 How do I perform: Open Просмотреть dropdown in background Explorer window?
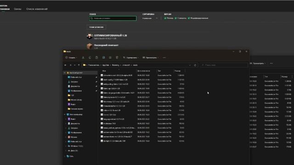(x=258, y=63)
